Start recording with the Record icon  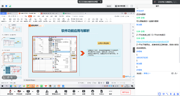(74, 92)
